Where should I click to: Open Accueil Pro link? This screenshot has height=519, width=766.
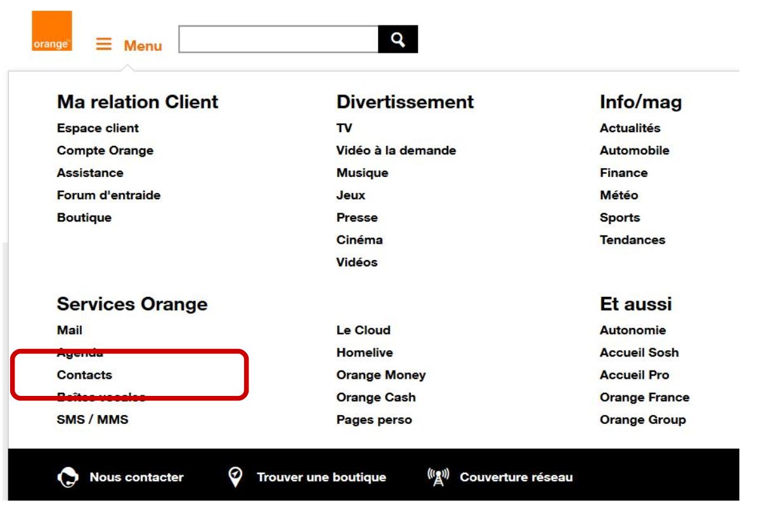(x=635, y=375)
